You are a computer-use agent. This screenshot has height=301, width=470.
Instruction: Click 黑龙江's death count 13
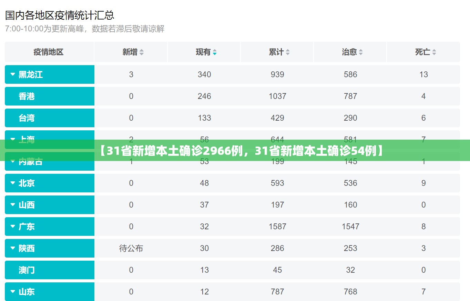pos(423,74)
